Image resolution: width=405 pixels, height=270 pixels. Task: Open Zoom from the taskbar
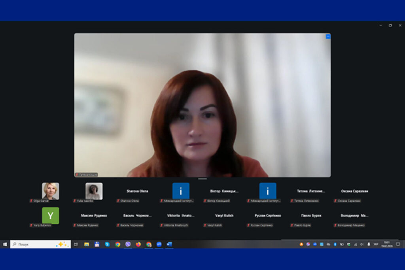tap(159, 244)
